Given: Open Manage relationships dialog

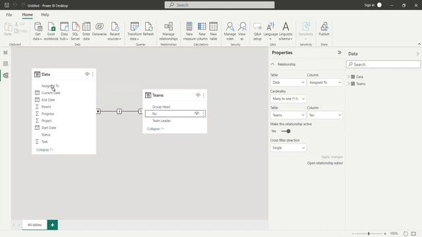Looking at the screenshot, I should click(x=168, y=31).
